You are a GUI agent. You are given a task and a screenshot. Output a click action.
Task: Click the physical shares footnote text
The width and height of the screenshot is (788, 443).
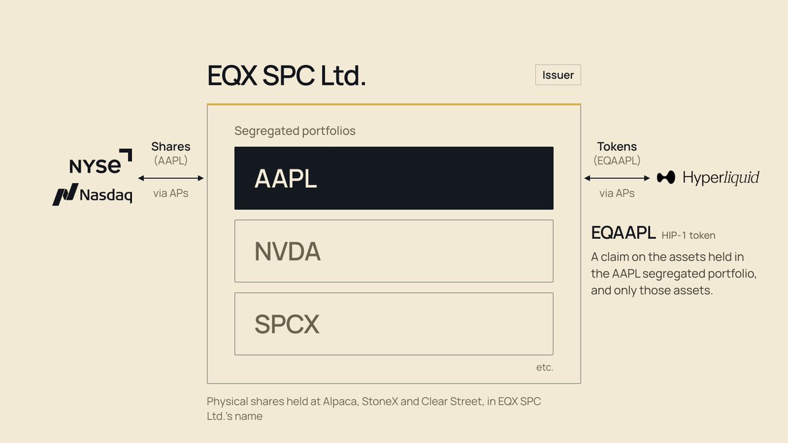pos(374,408)
